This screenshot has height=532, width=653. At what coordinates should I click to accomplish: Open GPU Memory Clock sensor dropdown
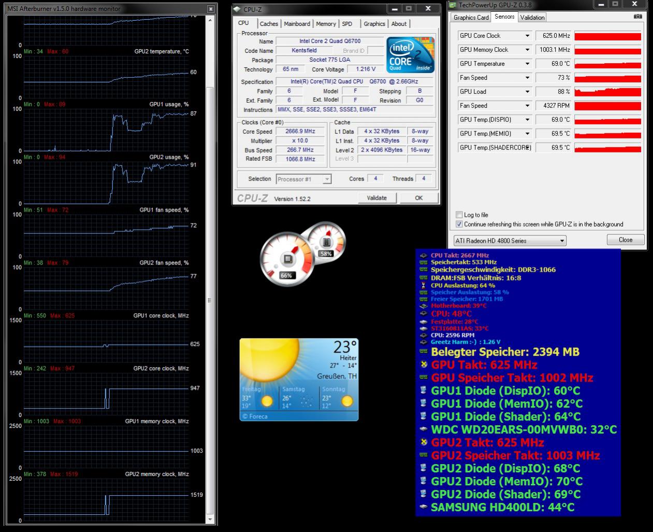tap(527, 50)
